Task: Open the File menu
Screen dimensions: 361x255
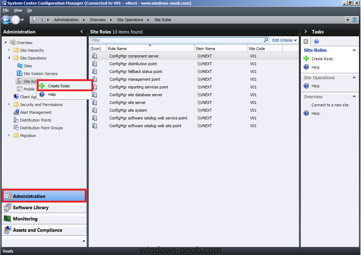Action: point(6,10)
